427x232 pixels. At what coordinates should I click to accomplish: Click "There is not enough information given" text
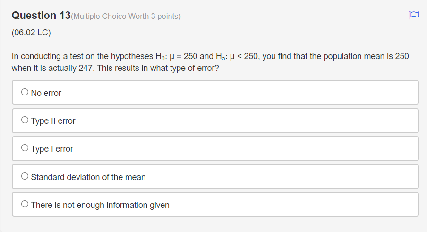click(x=100, y=205)
